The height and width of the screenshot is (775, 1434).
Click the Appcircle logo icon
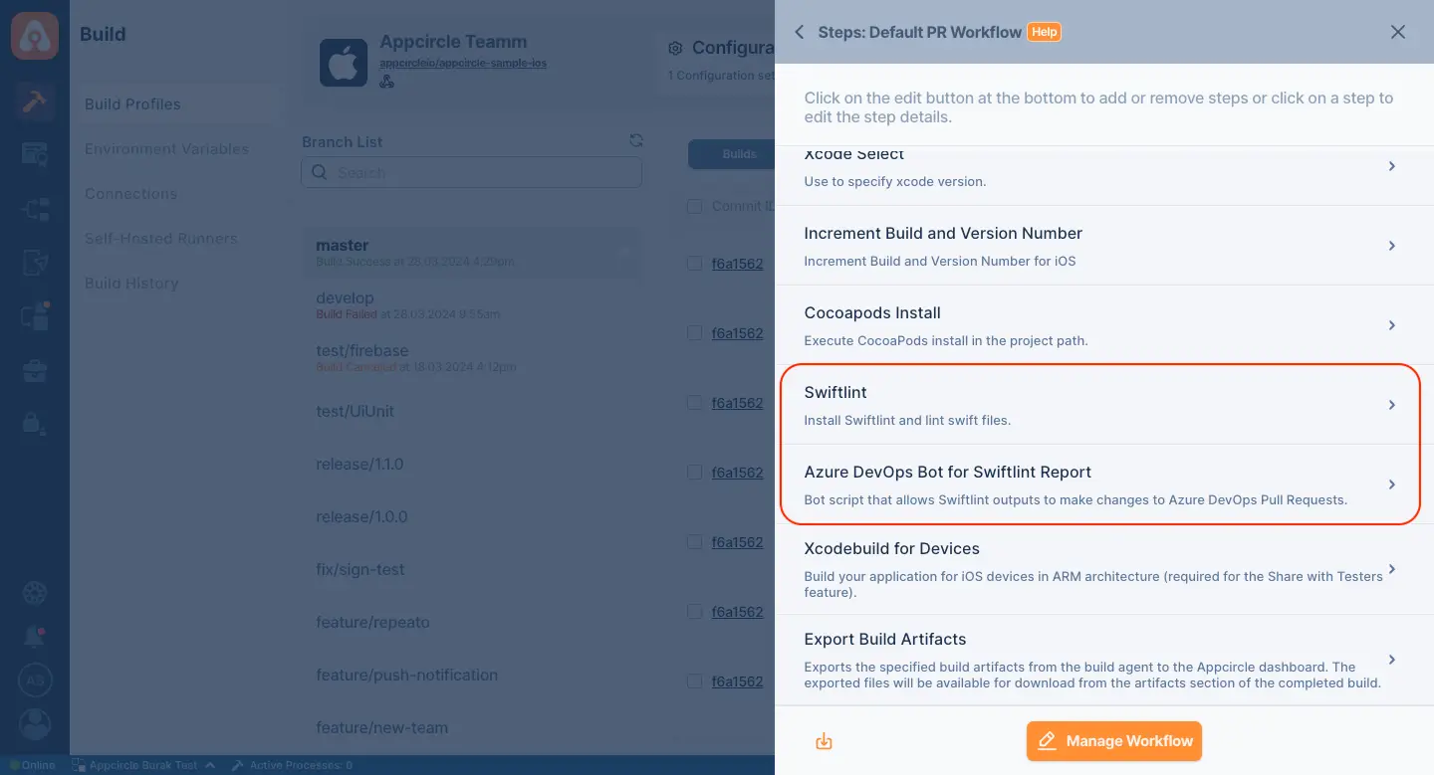point(35,35)
